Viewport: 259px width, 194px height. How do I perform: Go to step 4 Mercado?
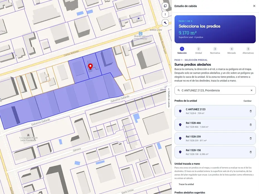point(231,51)
